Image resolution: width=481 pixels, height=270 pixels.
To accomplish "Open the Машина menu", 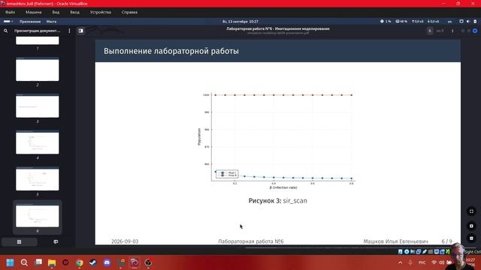I will (x=33, y=12).
